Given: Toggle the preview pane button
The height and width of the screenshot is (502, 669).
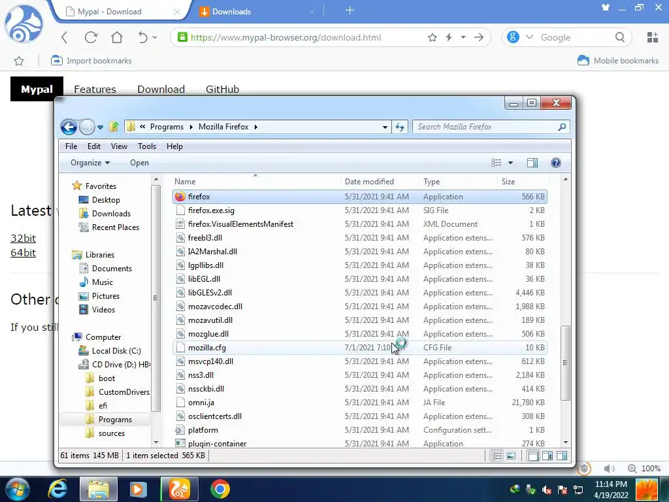Looking at the screenshot, I should (x=532, y=163).
